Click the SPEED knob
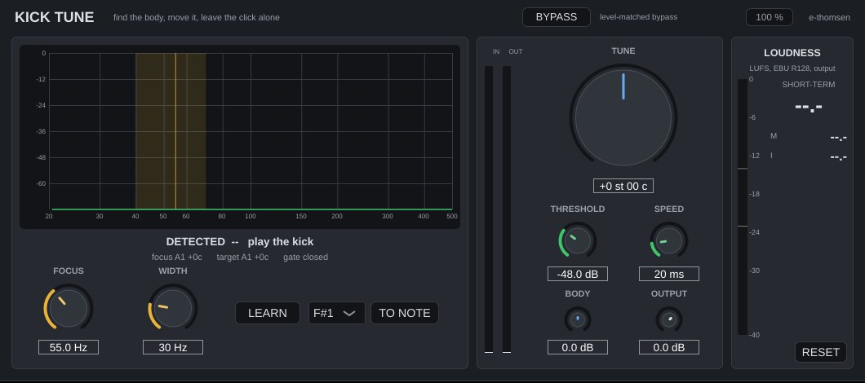Viewport: 865px width, 383px height. coord(669,241)
